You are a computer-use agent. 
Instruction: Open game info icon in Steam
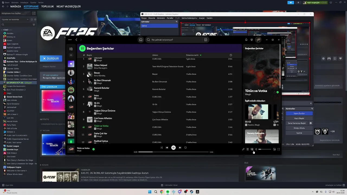(335, 58)
